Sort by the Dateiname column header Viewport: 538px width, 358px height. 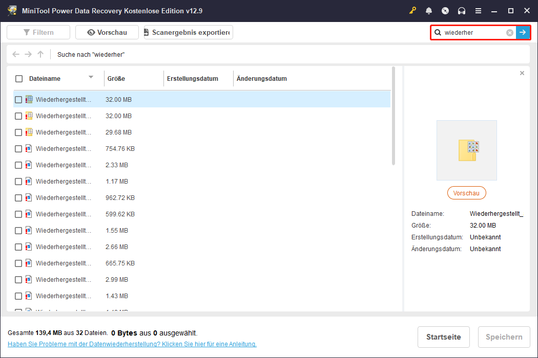pos(45,78)
